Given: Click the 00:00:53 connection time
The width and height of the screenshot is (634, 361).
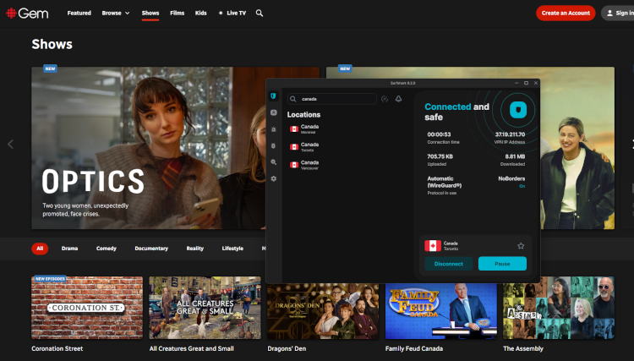Looking at the screenshot, I should pyautogui.click(x=439, y=134).
